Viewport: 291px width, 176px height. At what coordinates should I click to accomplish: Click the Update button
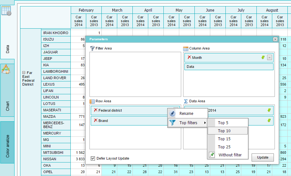coord(263,158)
